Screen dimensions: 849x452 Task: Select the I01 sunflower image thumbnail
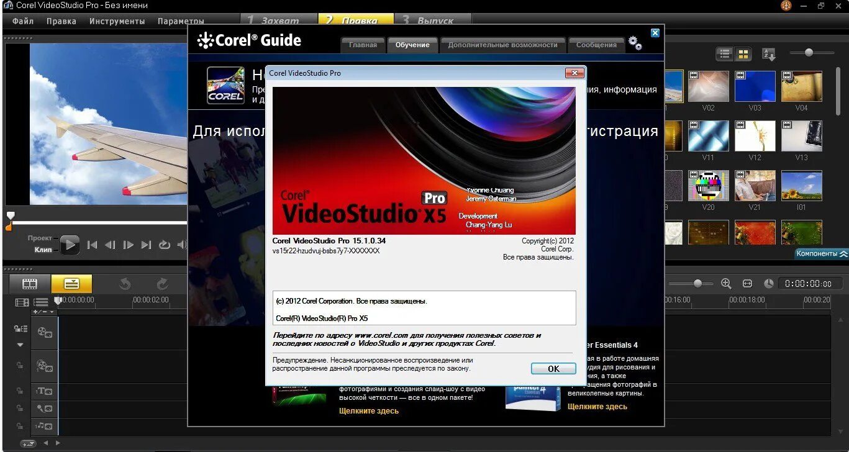point(801,186)
